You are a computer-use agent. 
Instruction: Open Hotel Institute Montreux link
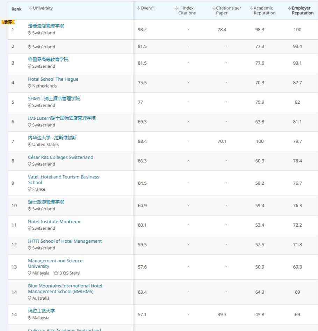pos(54,222)
